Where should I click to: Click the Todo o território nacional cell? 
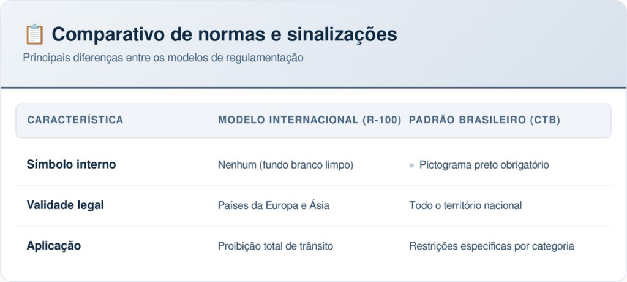(465, 205)
